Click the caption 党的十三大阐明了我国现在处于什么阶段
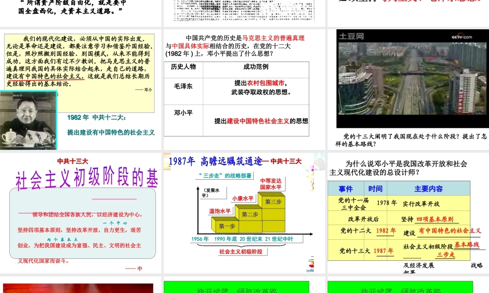This screenshot has height=293, width=489. tap(401, 136)
